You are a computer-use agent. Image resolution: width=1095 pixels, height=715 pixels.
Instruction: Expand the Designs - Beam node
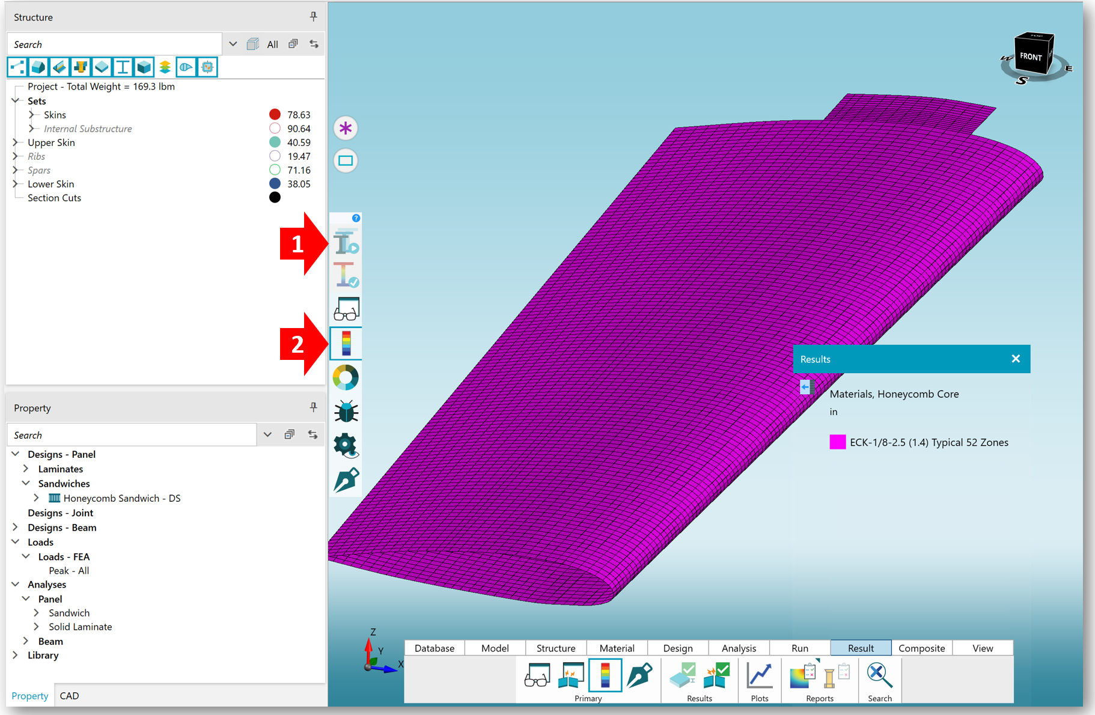point(16,527)
